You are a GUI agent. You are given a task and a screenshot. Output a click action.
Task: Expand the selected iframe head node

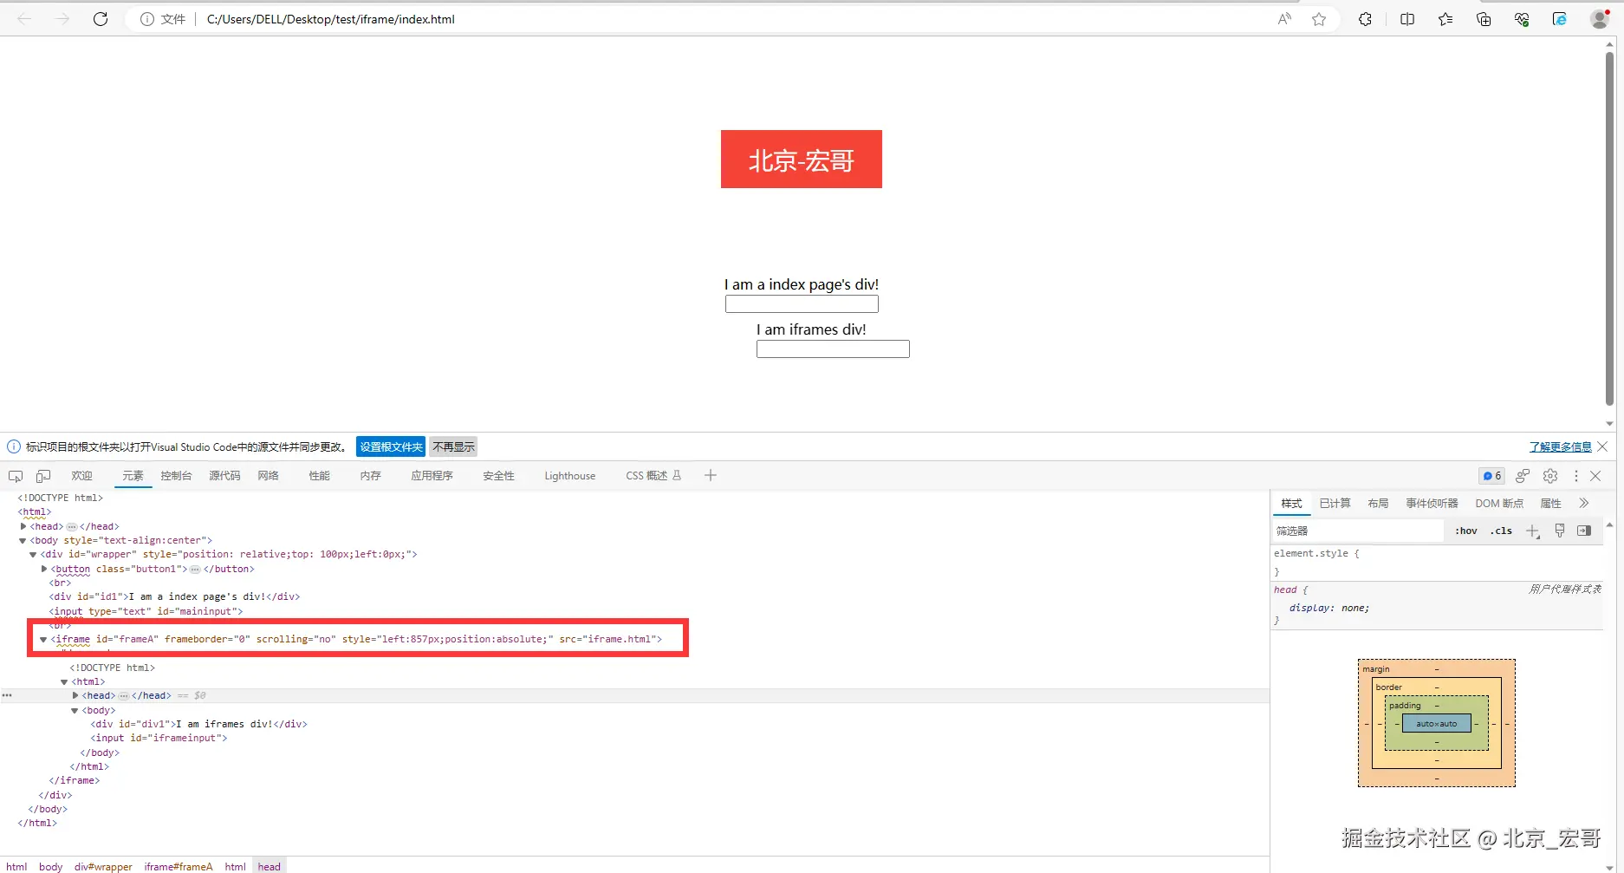point(75,695)
